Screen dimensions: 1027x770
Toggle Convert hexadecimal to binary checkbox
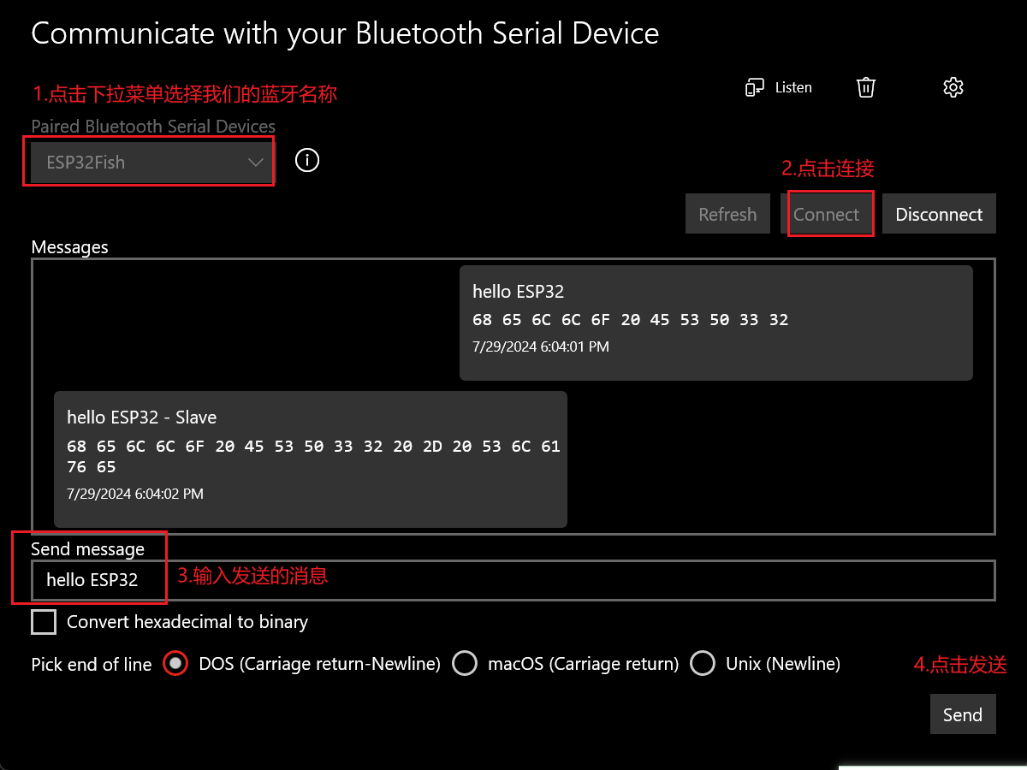(x=44, y=622)
